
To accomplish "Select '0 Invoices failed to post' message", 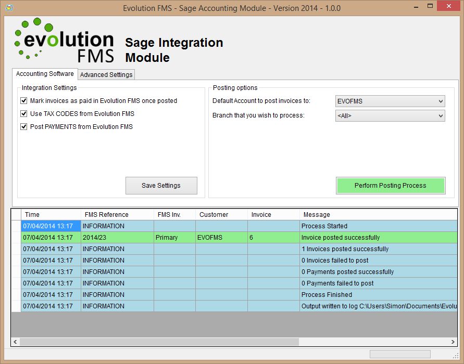I will pyautogui.click(x=379, y=261).
